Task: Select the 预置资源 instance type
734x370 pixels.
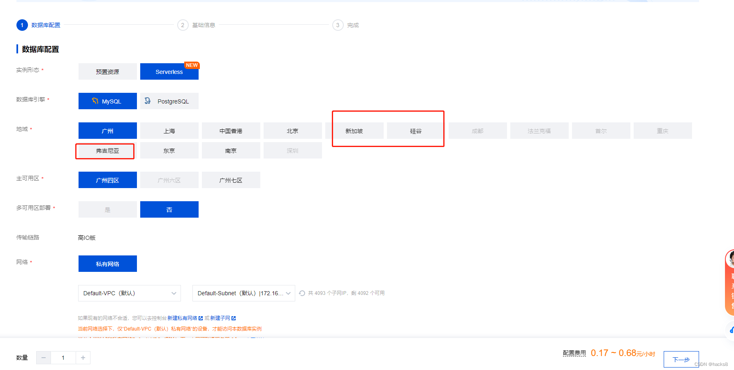Action: click(107, 71)
